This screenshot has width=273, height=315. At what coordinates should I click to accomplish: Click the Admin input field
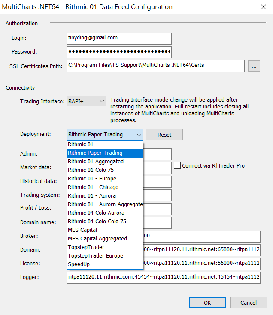click(158, 154)
